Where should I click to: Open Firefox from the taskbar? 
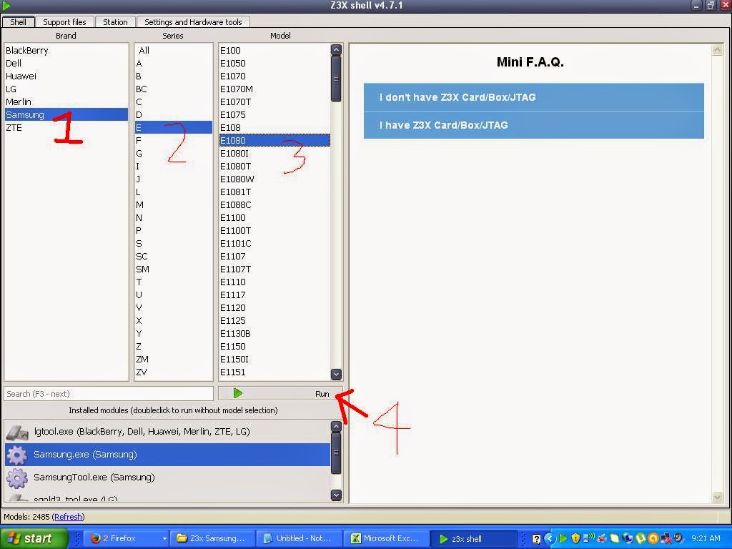(126, 538)
